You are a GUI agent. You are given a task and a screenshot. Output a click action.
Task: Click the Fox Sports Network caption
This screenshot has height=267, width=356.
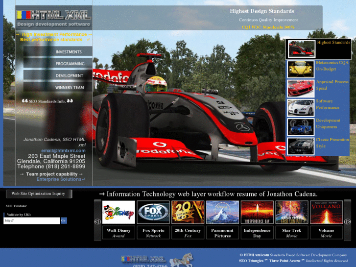coord(153,233)
